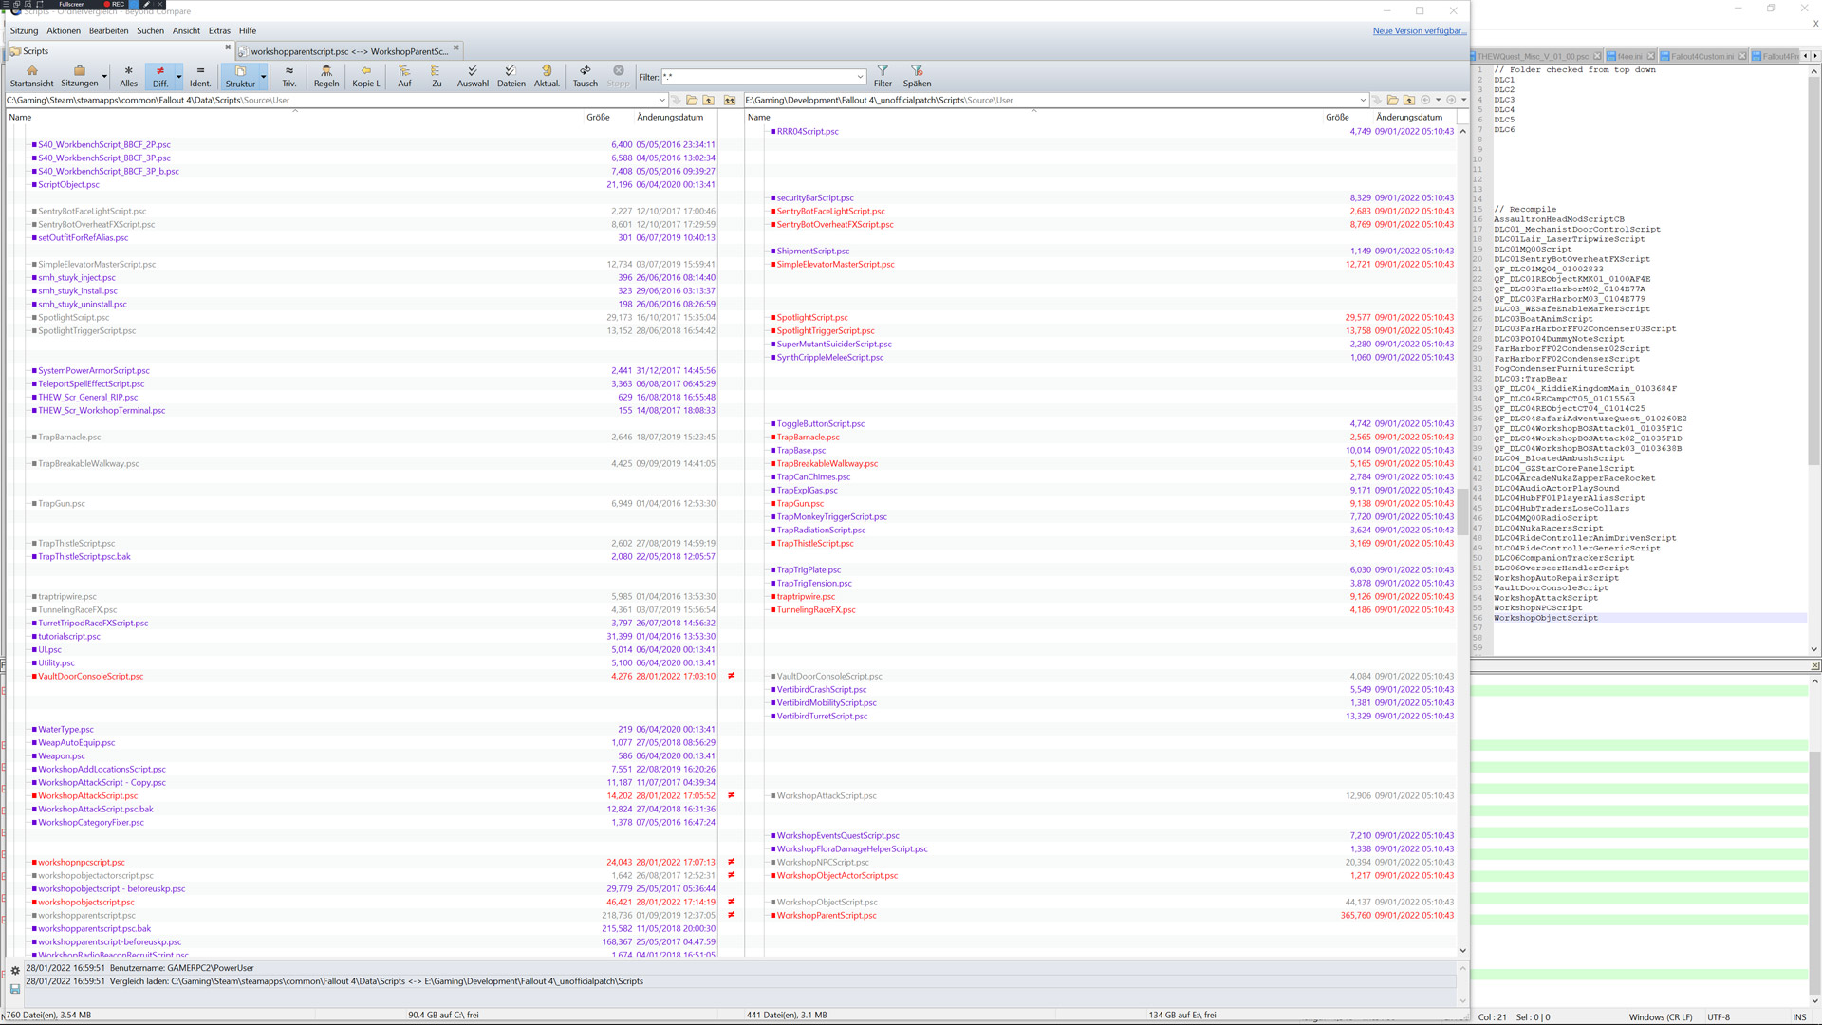
Task: Click the Tausch swap sides icon
Action: (x=585, y=71)
